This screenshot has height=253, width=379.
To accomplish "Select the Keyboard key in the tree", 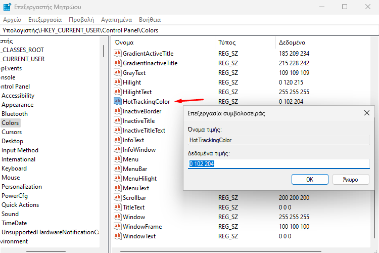I will pos(14,168).
